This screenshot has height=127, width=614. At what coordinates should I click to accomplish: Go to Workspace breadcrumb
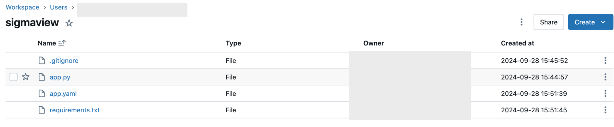pos(22,7)
